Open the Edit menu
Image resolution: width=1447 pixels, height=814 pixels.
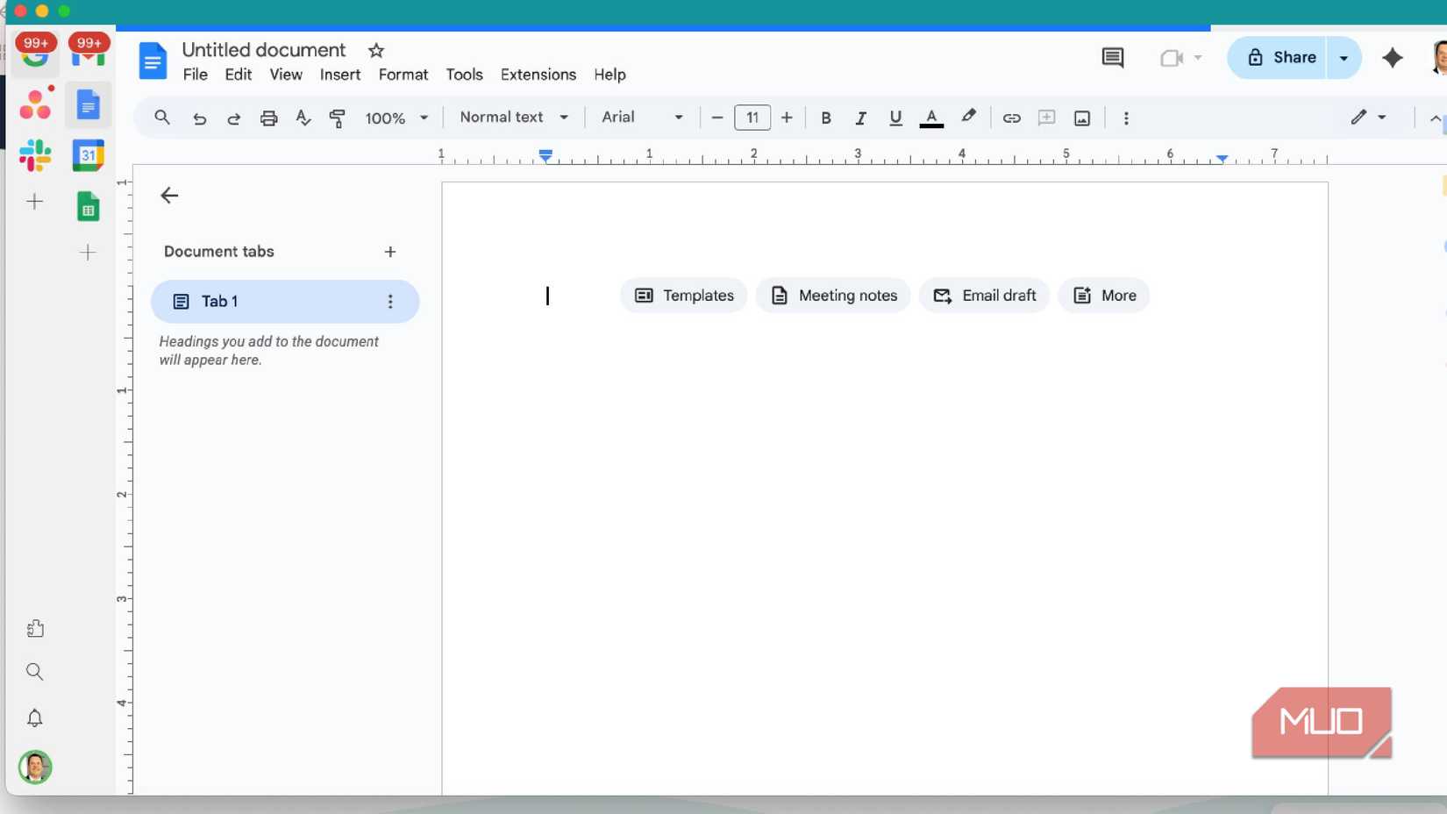coord(239,75)
